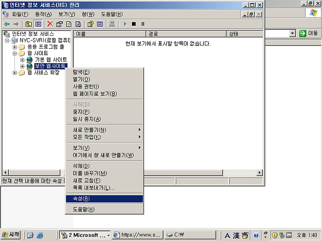Switch to the 2 Microsoft taskbar group
The height and width of the screenshot is (241, 322).
tap(85, 235)
